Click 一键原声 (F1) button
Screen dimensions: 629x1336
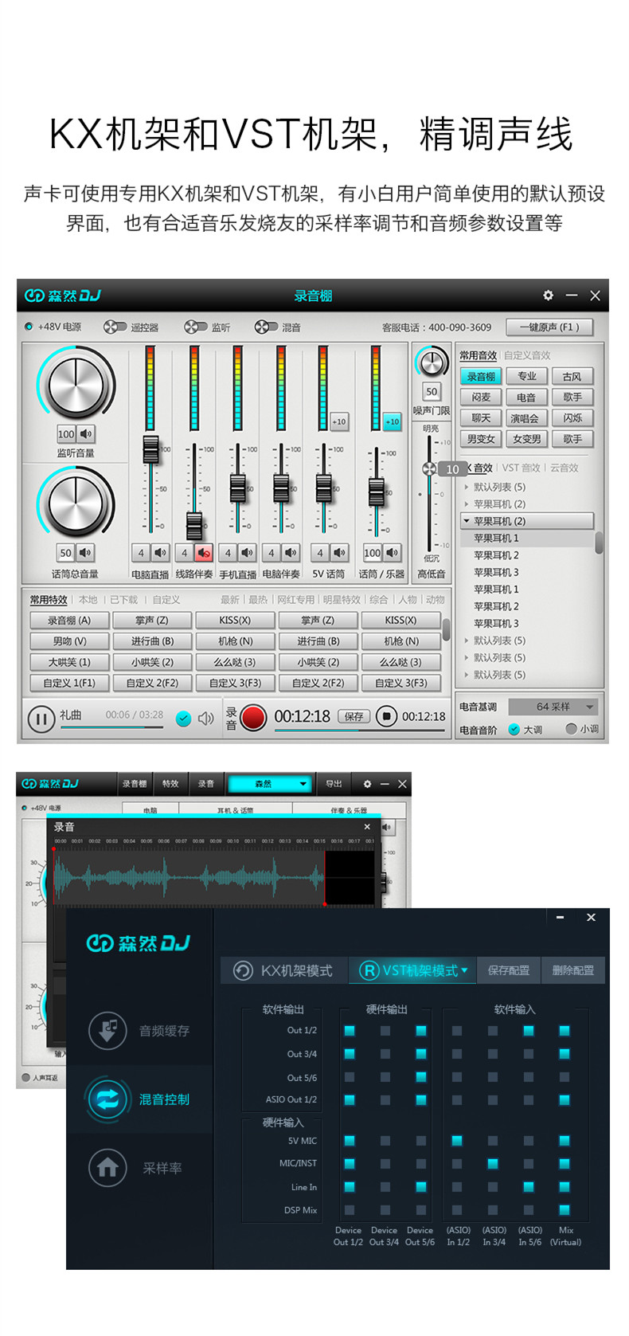tap(549, 327)
